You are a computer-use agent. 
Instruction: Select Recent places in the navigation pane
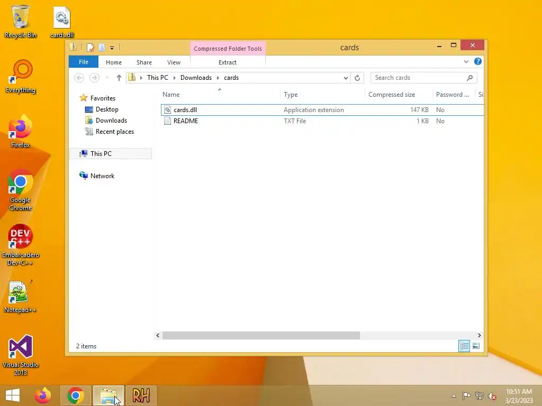[110, 132]
